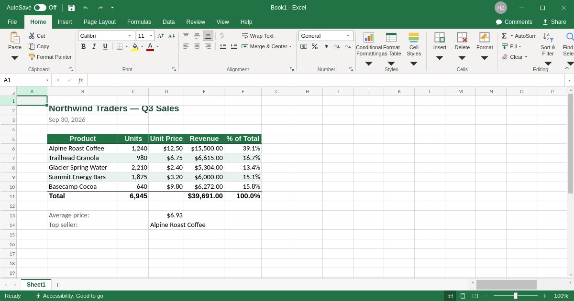Click the Save icon in title bar

pyautogui.click(x=71, y=8)
